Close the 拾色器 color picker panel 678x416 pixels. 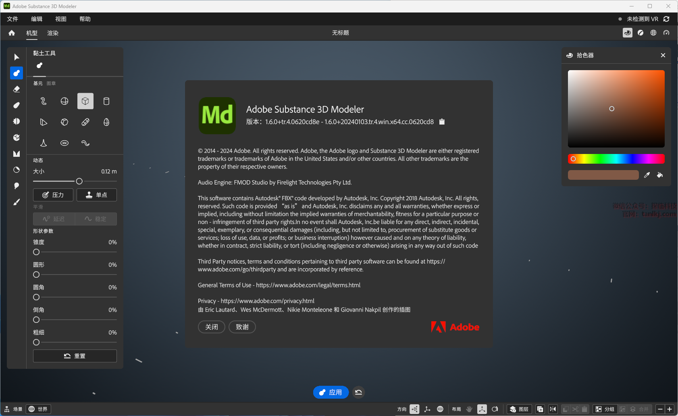tap(663, 55)
